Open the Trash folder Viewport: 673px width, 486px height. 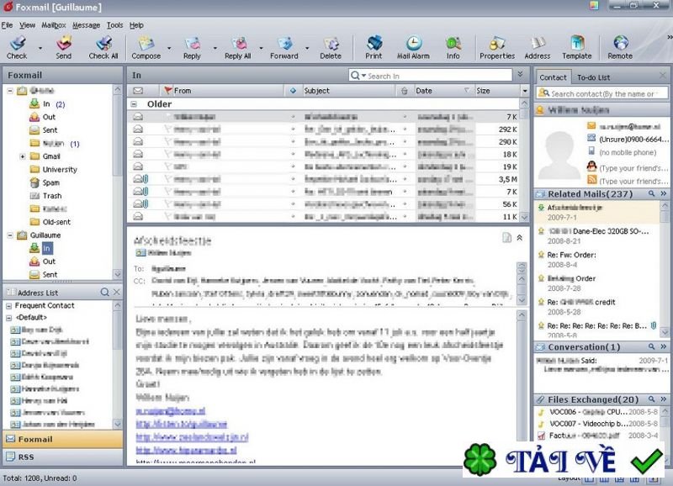(x=52, y=196)
